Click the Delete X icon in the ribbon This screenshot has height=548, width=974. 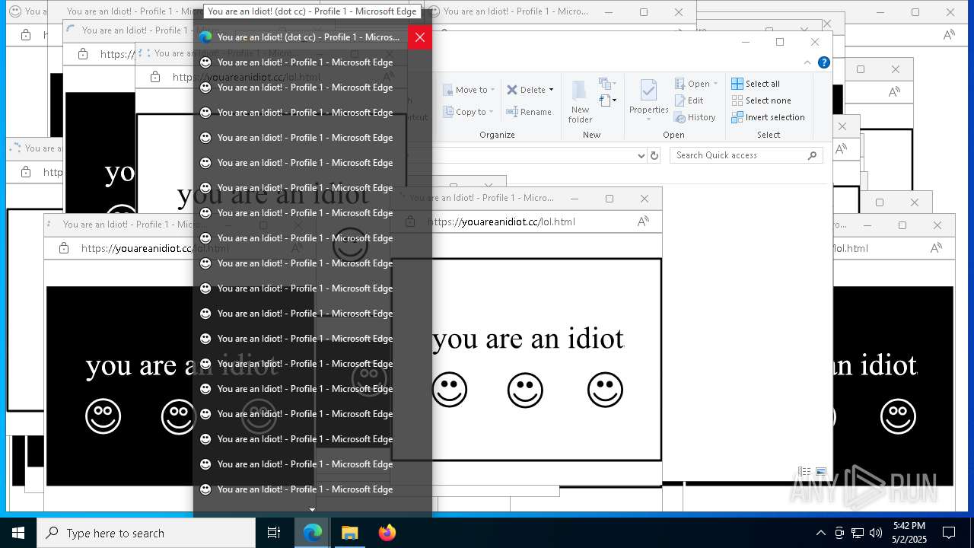pos(512,90)
